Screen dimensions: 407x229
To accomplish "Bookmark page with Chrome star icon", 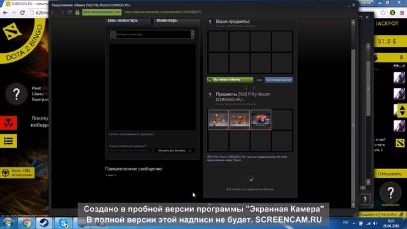I will 383,13.
